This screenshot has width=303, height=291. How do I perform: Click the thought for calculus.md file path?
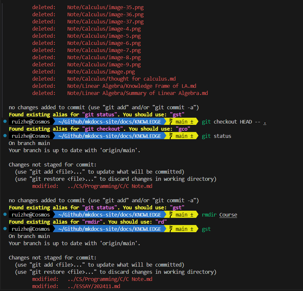[121, 79]
